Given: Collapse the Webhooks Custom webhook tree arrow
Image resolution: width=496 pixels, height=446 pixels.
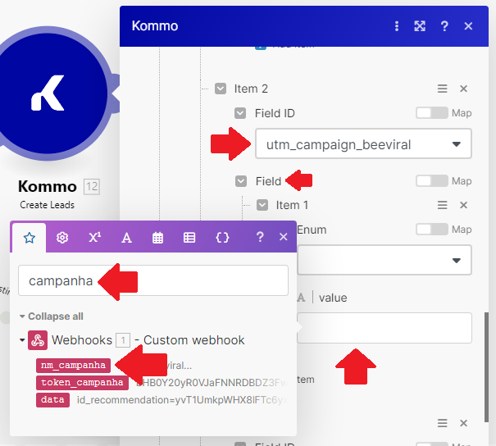Looking at the screenshot, I should pos(22,340).
